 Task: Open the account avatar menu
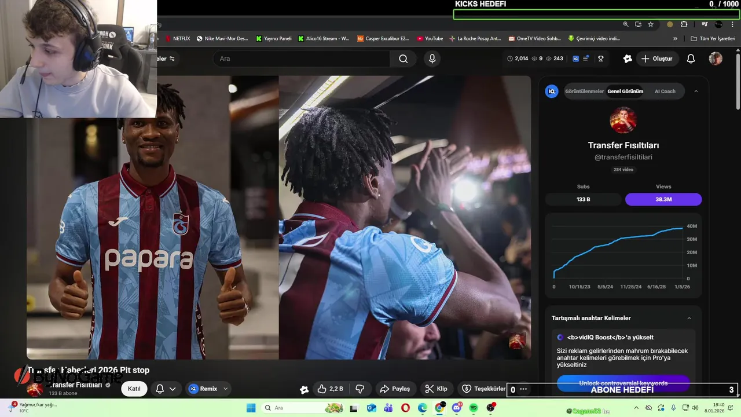716,58
